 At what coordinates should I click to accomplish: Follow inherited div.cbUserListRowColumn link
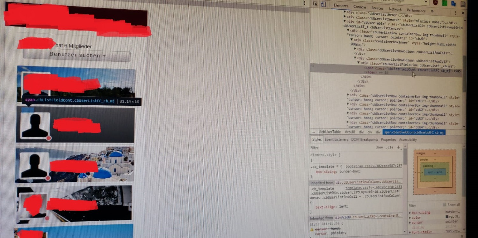(368, 182)
